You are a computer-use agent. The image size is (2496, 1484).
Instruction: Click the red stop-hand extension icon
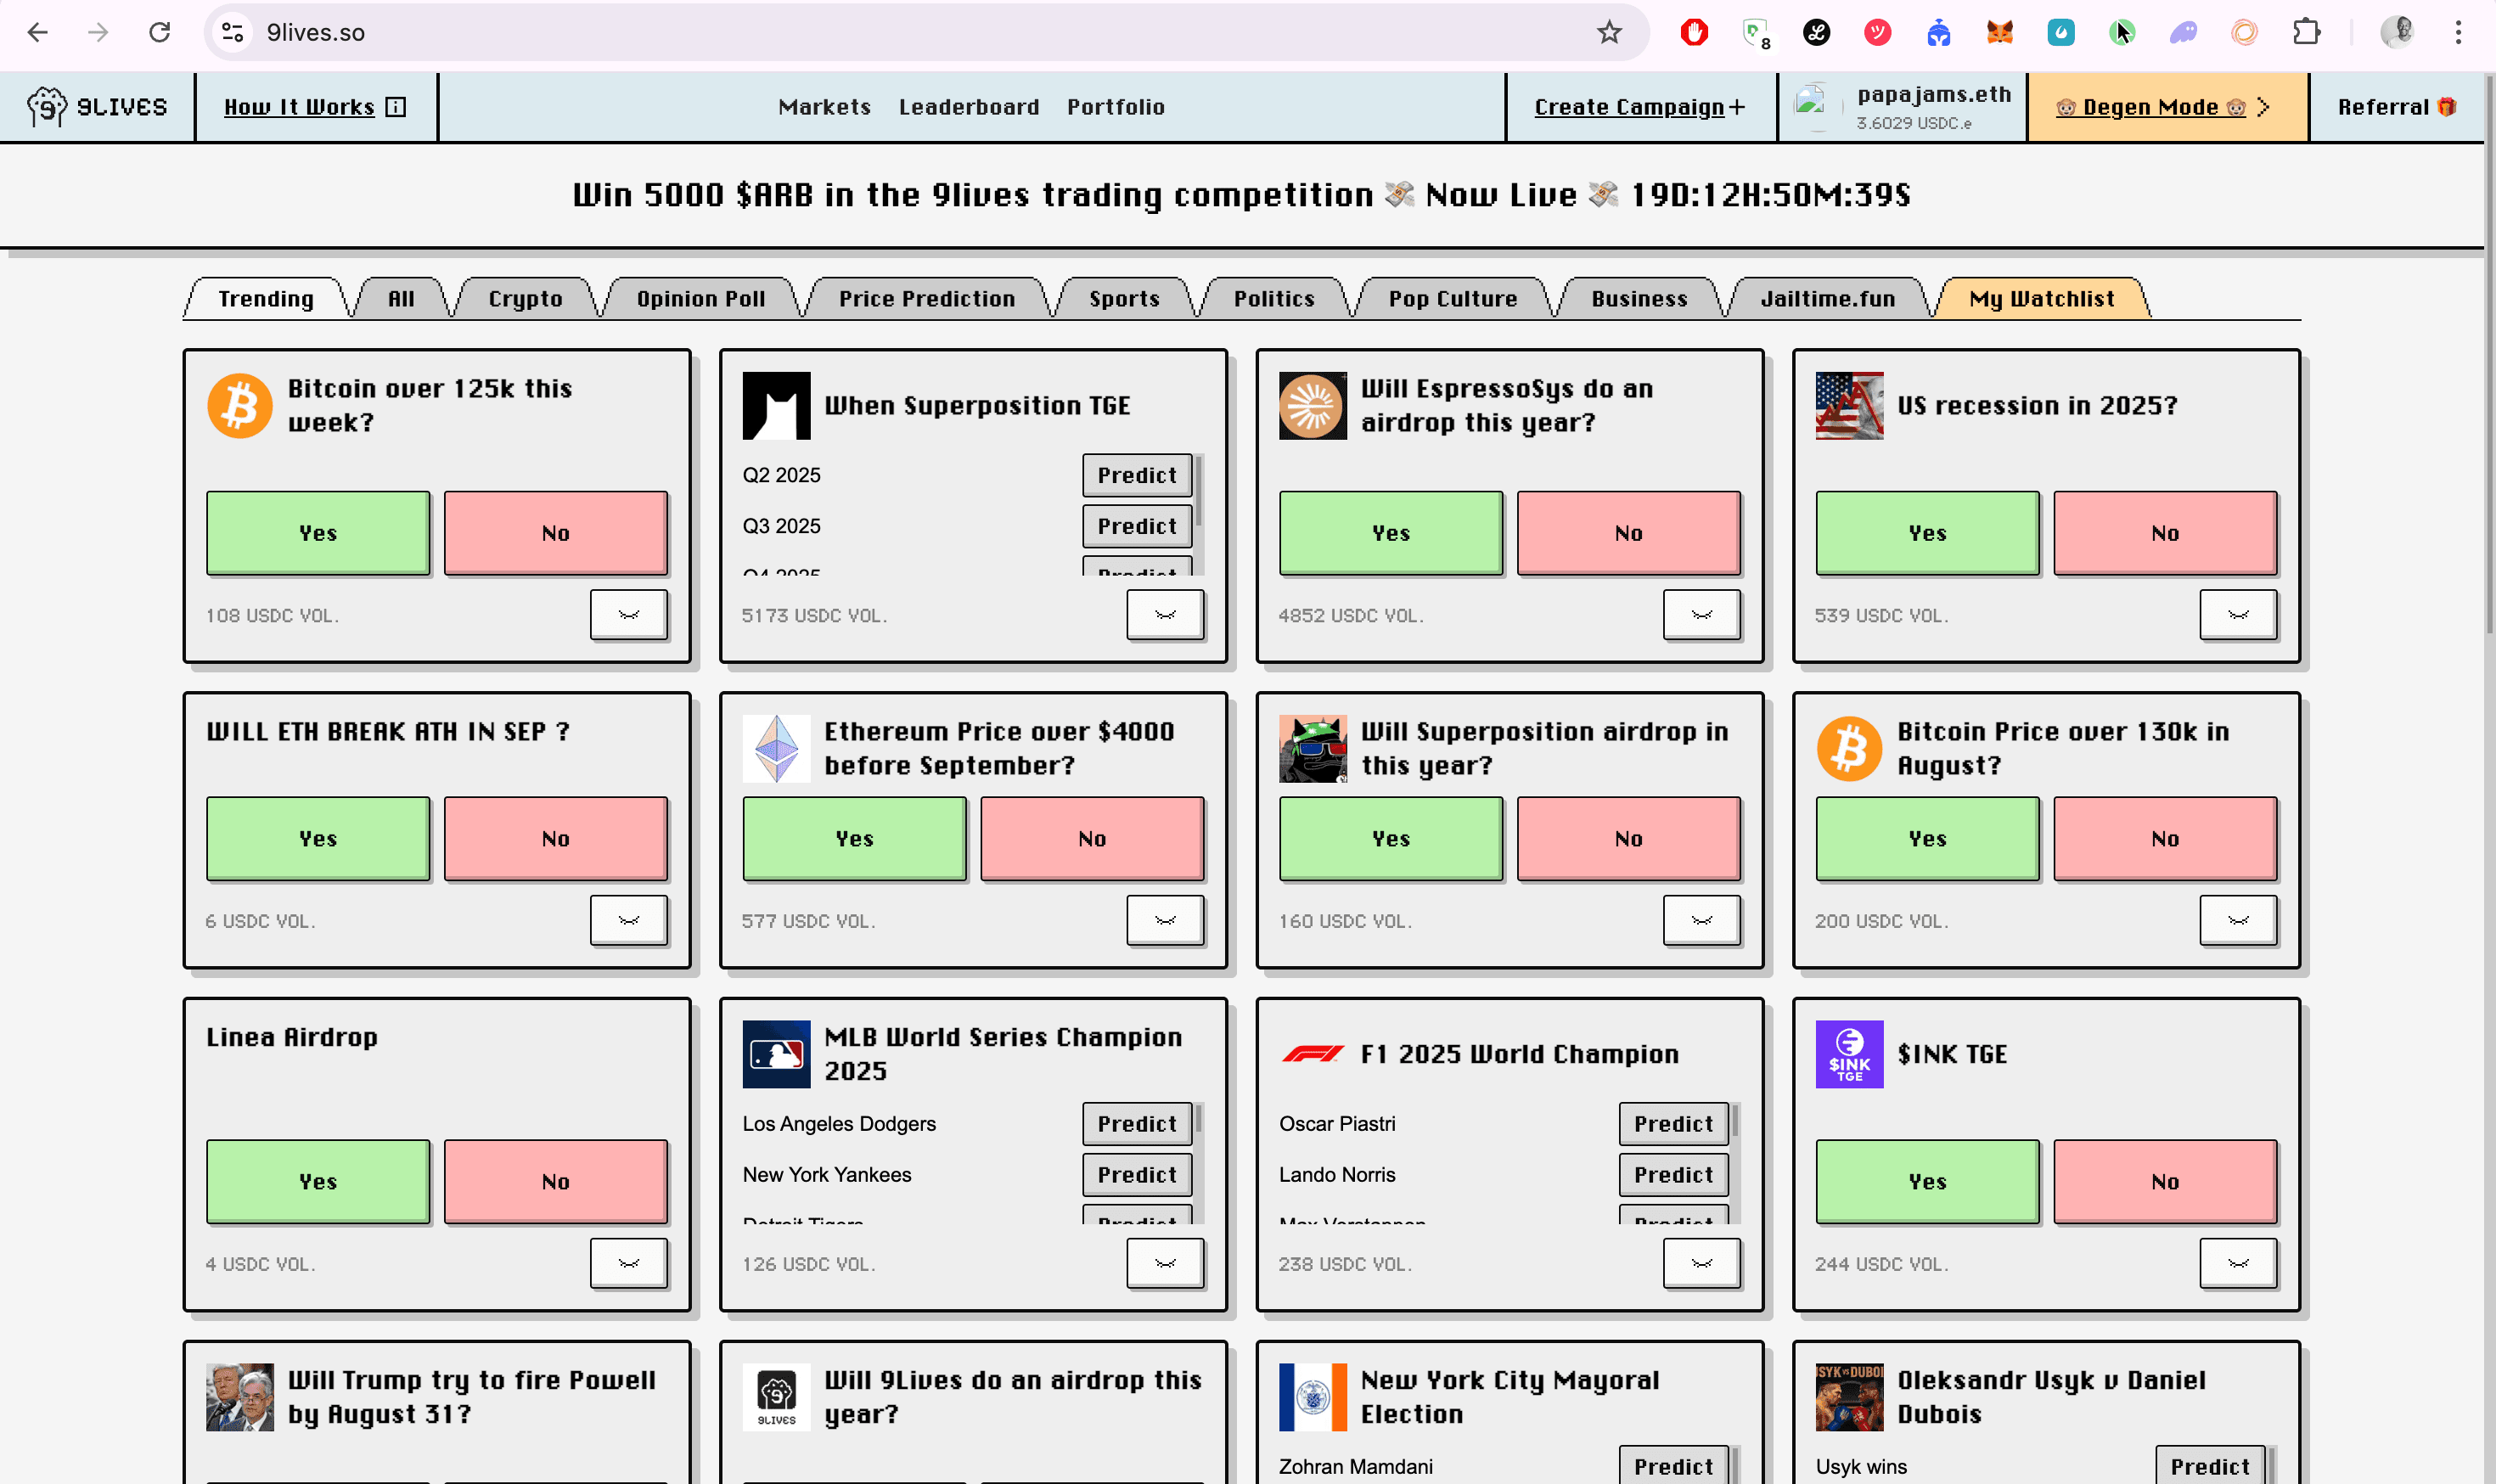point(1693,32)
